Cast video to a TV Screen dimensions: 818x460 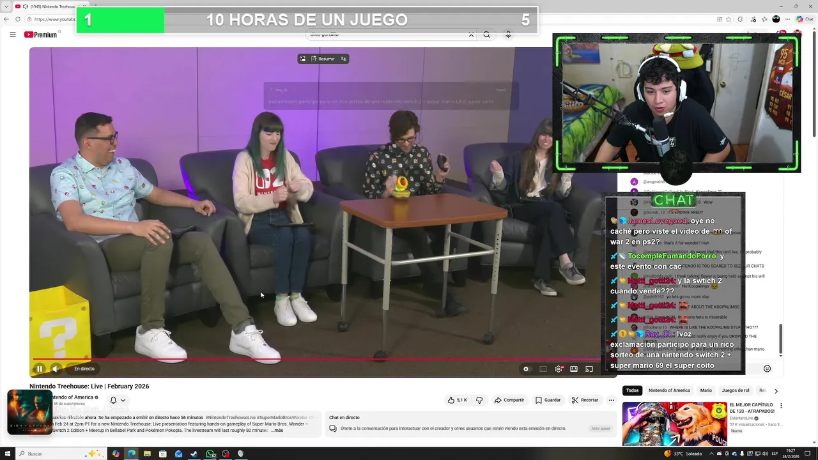point(589,369)
